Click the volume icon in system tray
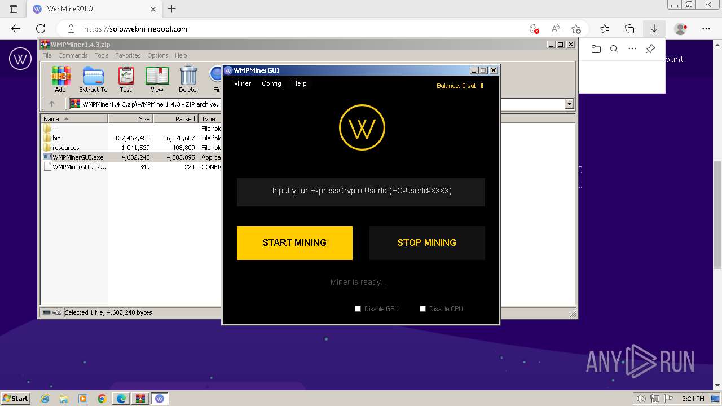 (x=642, y=399)
